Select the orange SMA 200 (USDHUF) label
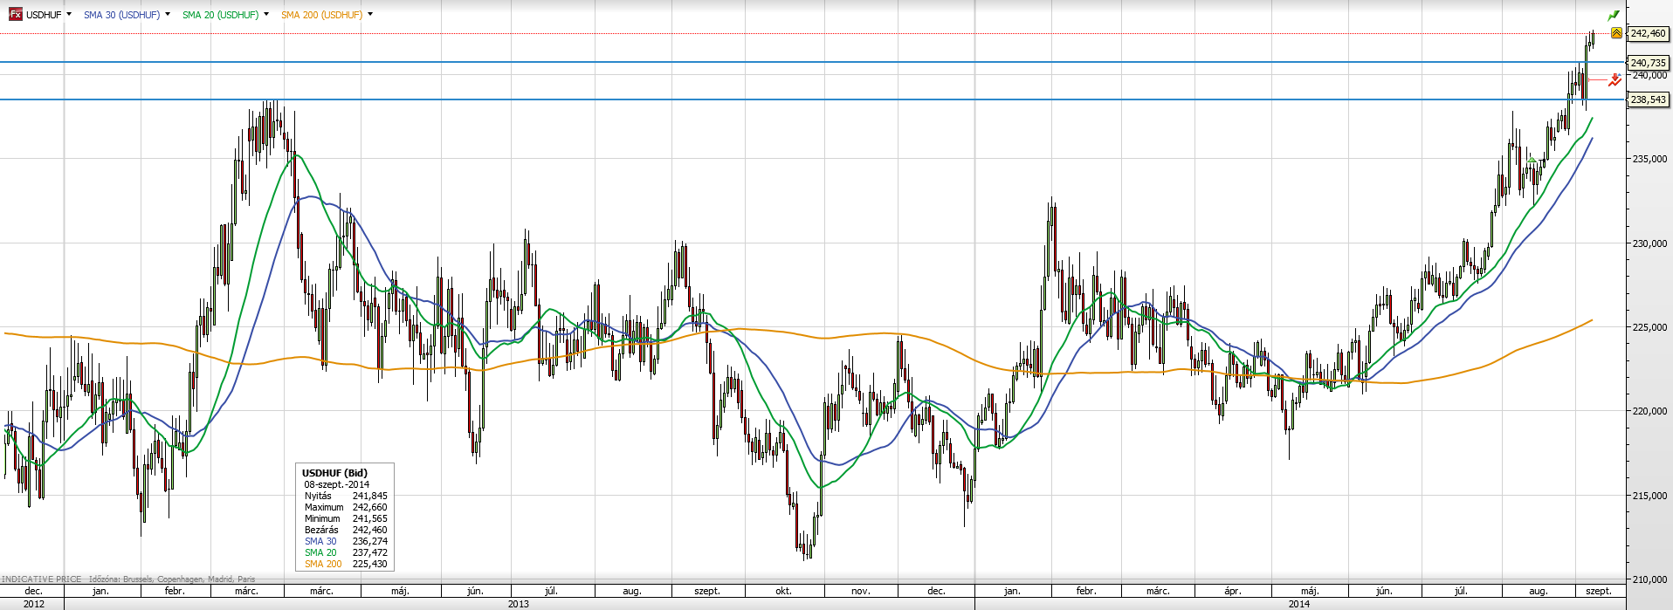1673x610 pixels. click(322, 15)
